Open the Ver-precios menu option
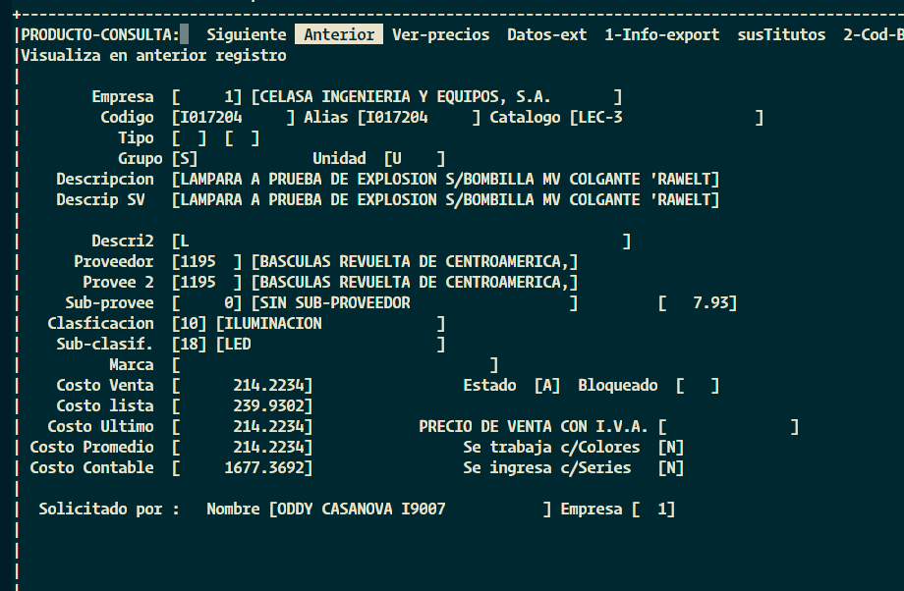The image size is (904, 591). click(x=440, y=34)
